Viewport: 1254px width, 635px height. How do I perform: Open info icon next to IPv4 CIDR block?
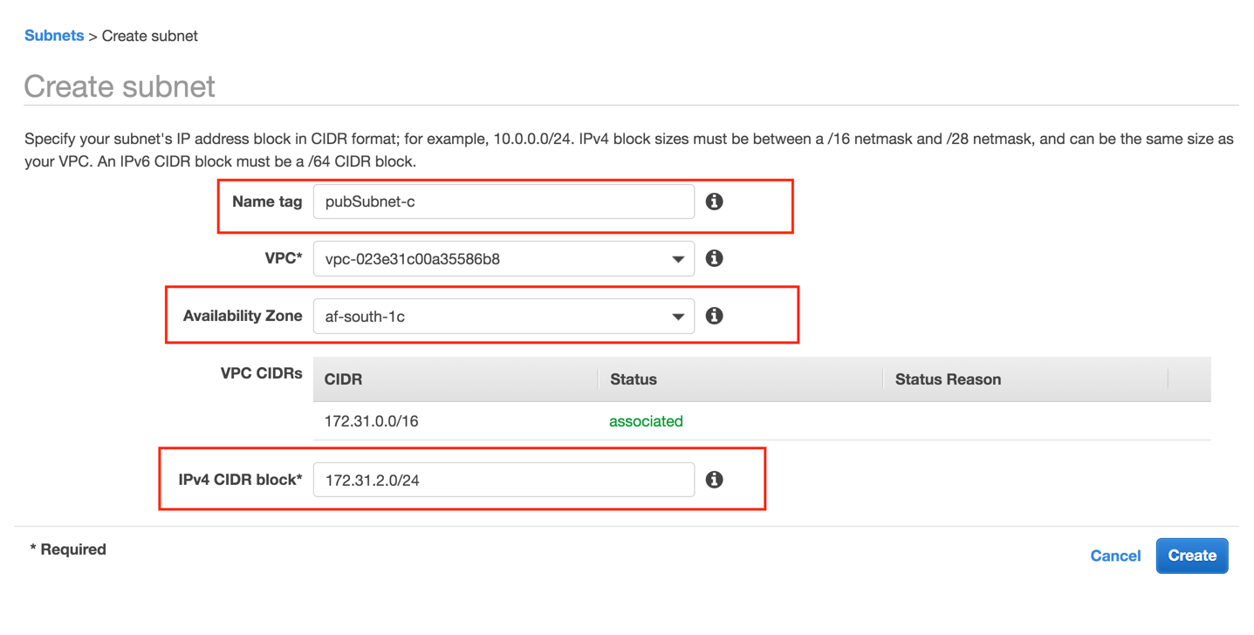pyautogui.click(x=714, y=480)
